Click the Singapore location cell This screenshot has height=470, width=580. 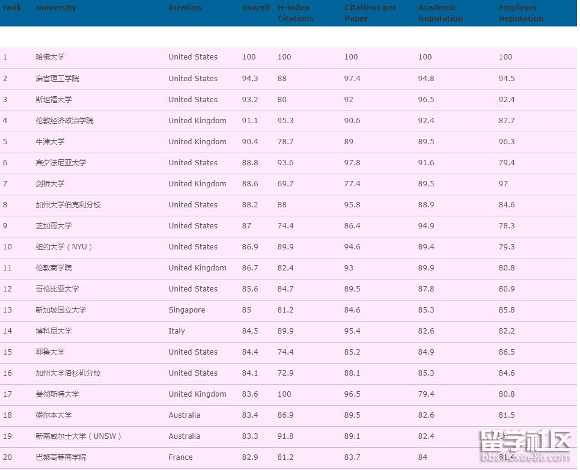(x=186, y=310)
